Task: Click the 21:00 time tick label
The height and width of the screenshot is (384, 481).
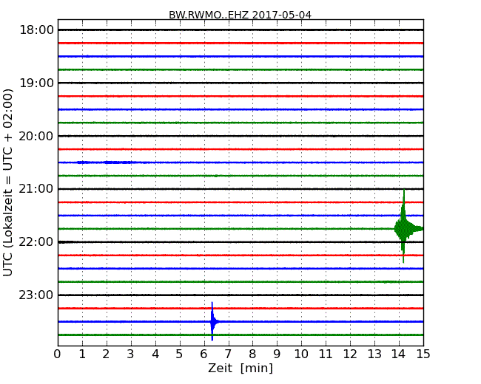Action: 36,189
